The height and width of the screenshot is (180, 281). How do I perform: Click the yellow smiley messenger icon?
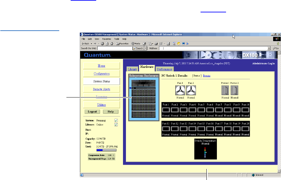click(179, 44)
